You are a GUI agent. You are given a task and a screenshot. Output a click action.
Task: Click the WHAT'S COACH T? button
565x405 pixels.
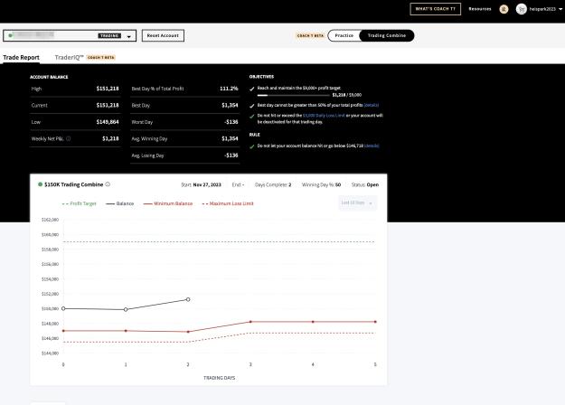436,9
